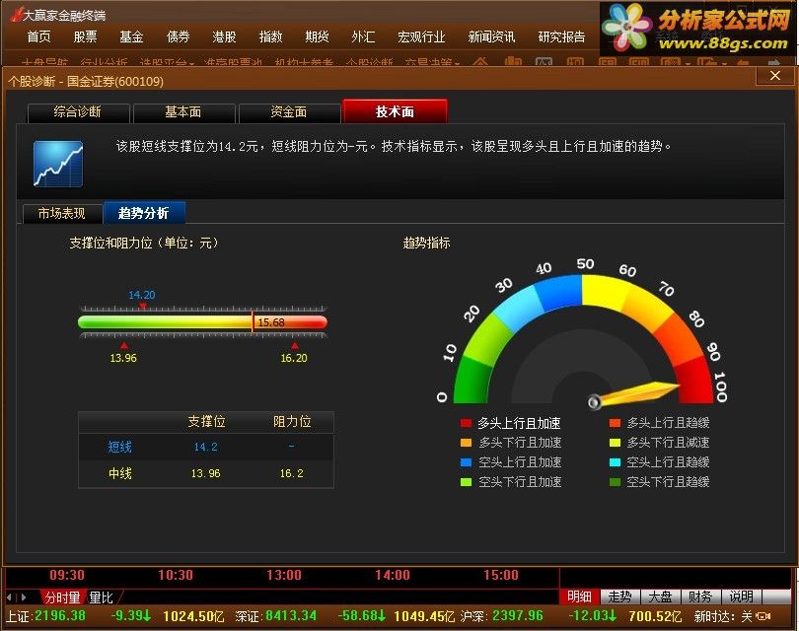Click the 新时达: 关 status text

click(723, 616)
